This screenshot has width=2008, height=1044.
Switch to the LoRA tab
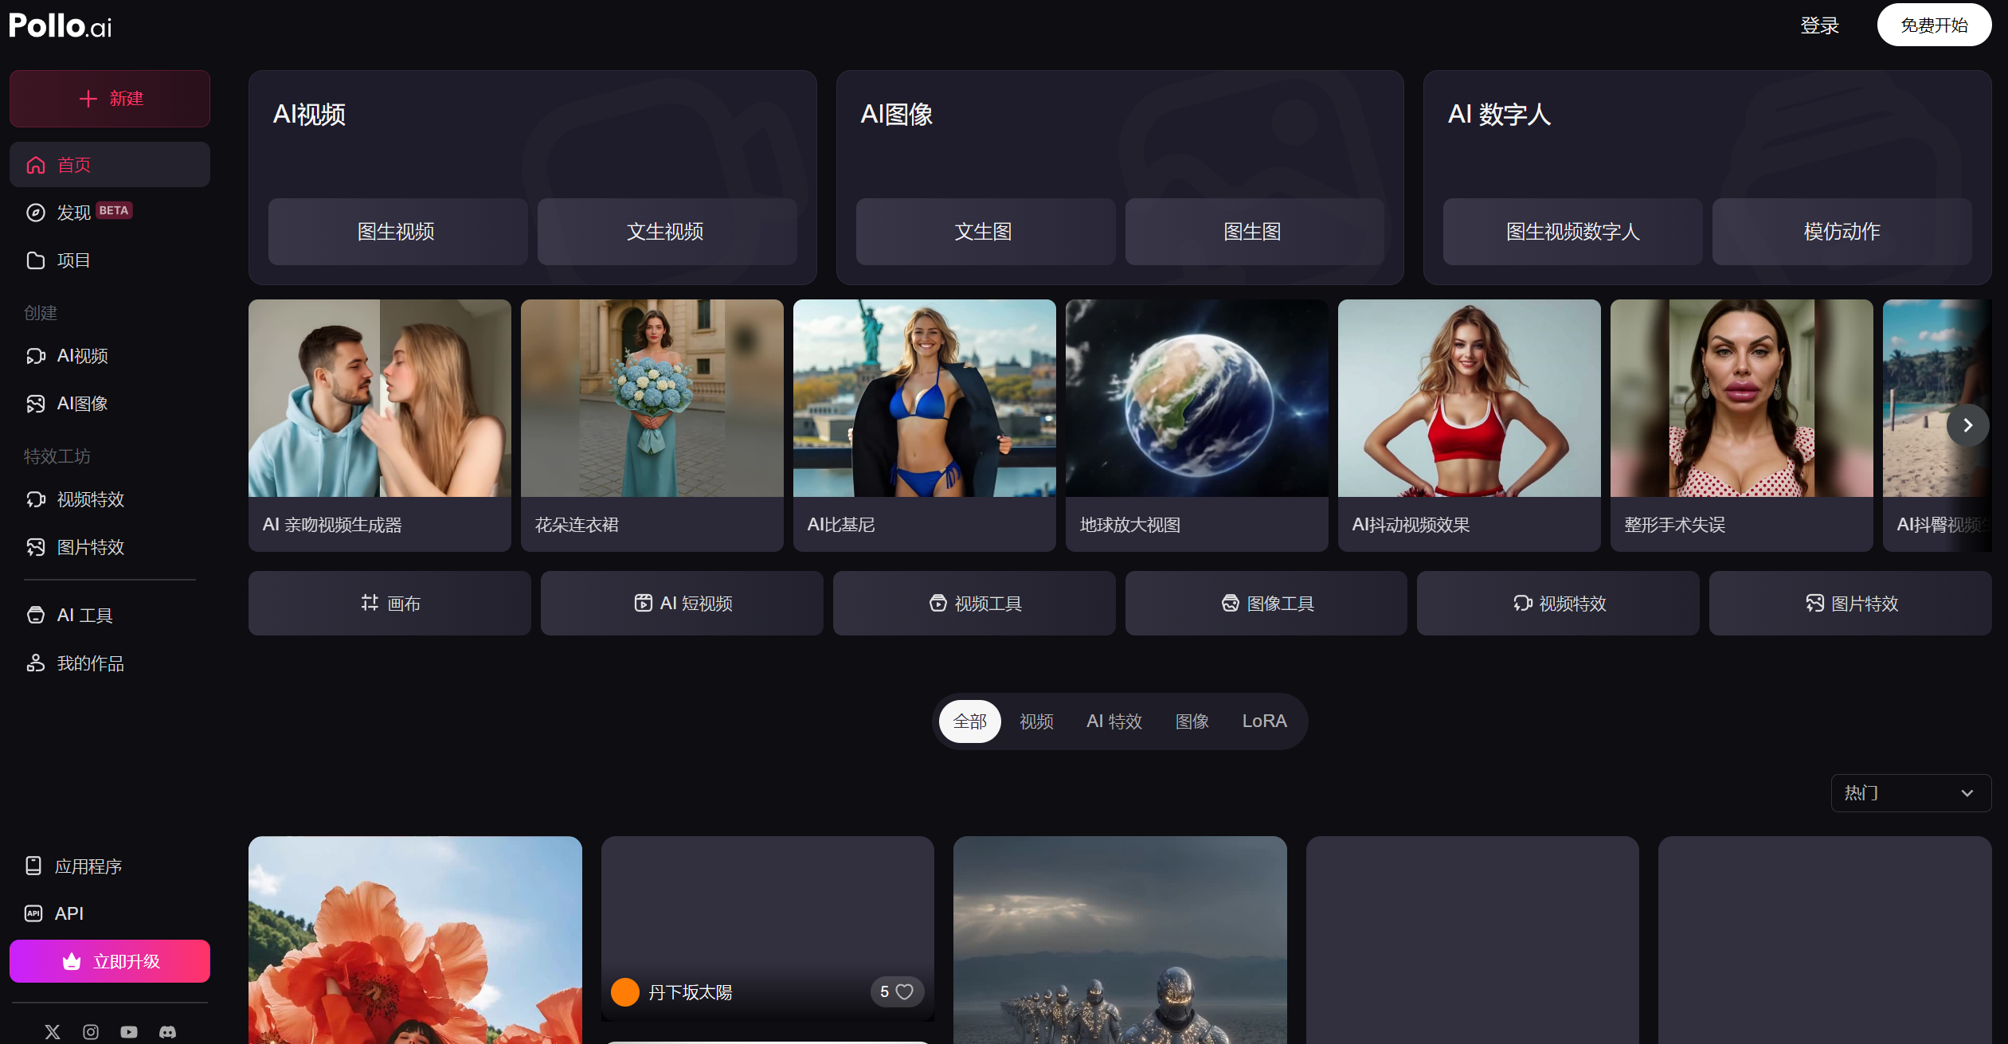click(1264, 721)
